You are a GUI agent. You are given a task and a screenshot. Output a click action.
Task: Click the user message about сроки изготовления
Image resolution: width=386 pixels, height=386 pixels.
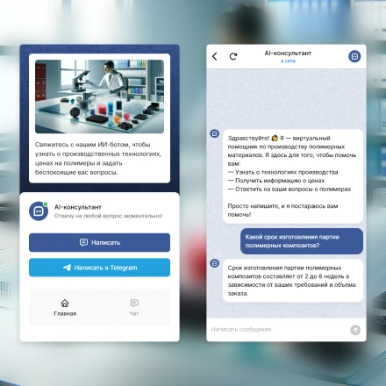302,241
